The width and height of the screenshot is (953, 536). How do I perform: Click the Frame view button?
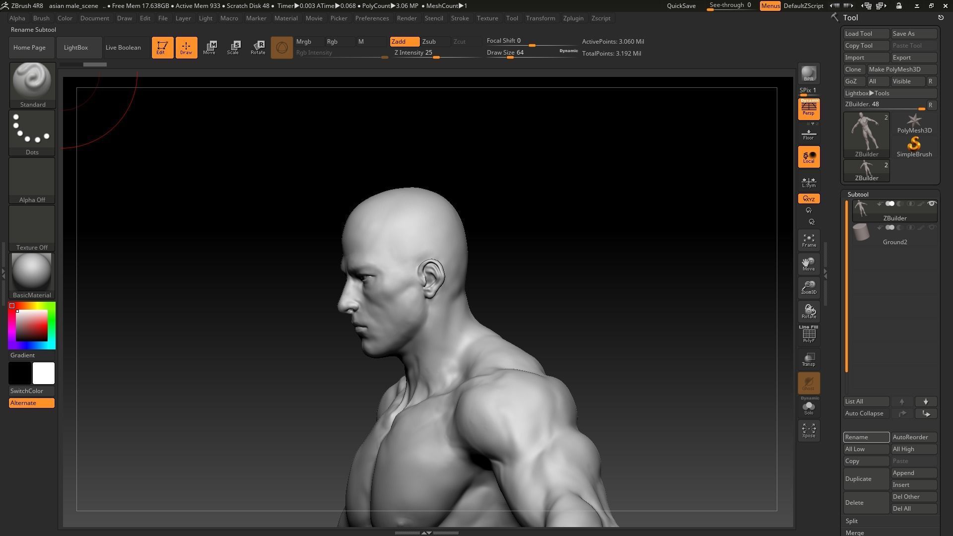pyautogui.click(x=809, y=241)
